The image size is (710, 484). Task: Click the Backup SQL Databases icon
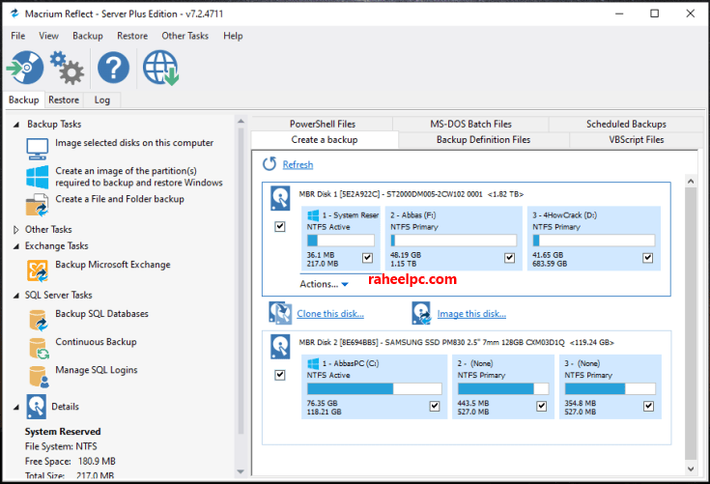38,320
